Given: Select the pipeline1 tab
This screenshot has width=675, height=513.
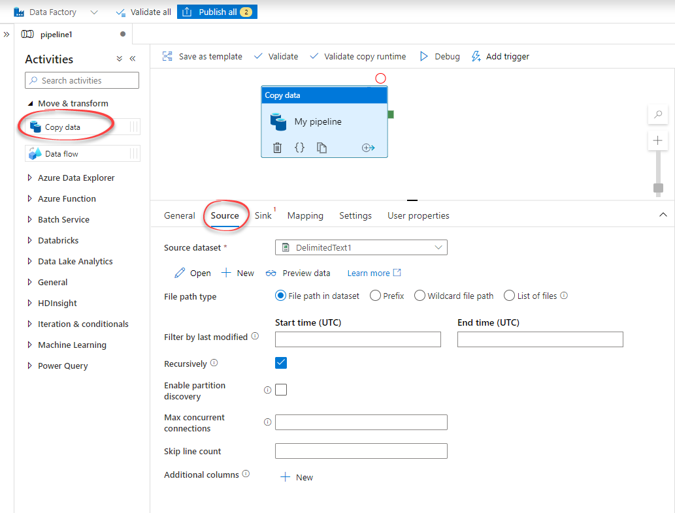Looking at the screenshot, I should (73, 35).
